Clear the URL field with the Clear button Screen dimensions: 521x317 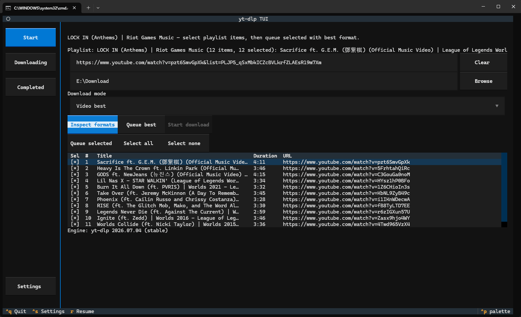coord(483,62)
